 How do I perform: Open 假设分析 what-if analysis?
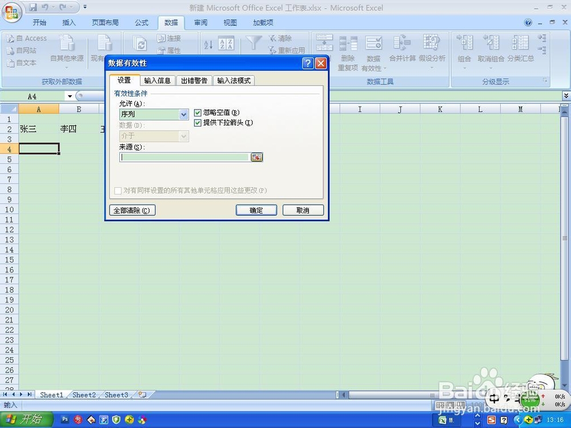click(x=432, y=51)
